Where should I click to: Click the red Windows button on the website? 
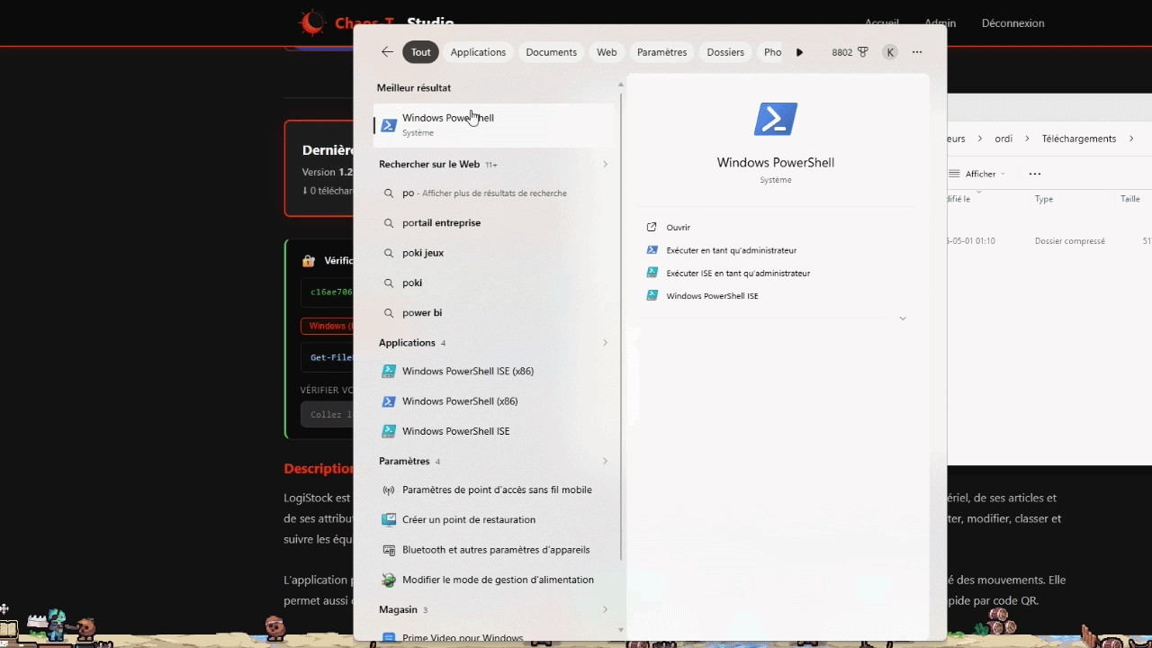click(x=328, y=326)
